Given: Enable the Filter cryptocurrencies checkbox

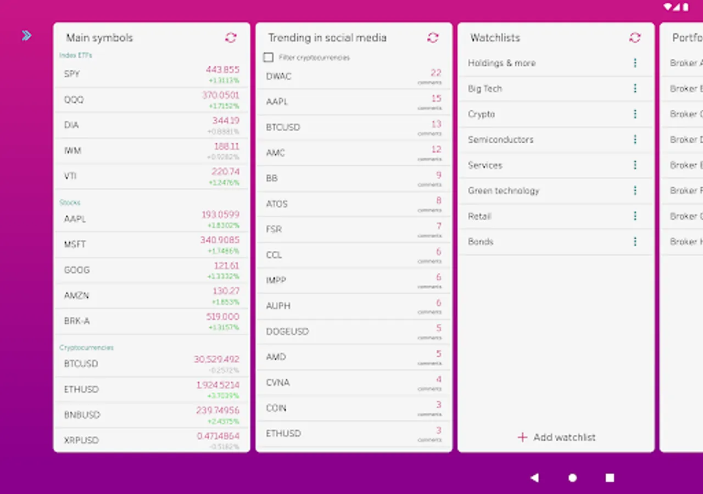Looking at the screenshot, I should click(268, 57).
